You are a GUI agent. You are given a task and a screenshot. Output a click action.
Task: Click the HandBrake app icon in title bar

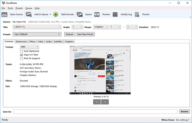click(x=3, y=3)
